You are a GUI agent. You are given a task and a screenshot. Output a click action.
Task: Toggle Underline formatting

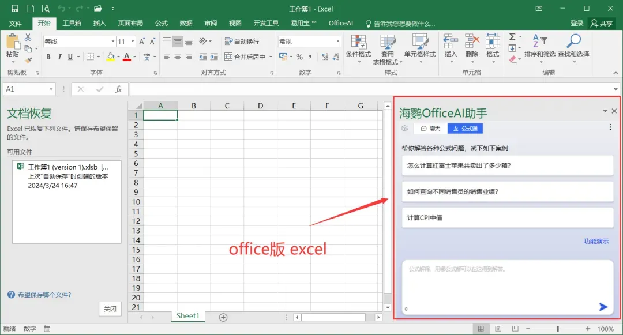pyautogui.click(x=70, y=57)
